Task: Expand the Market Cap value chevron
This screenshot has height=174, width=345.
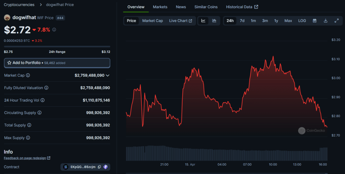Action: 108,76
